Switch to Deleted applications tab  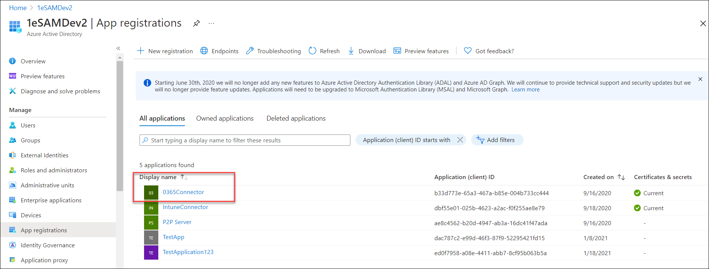tap(296, 118)
